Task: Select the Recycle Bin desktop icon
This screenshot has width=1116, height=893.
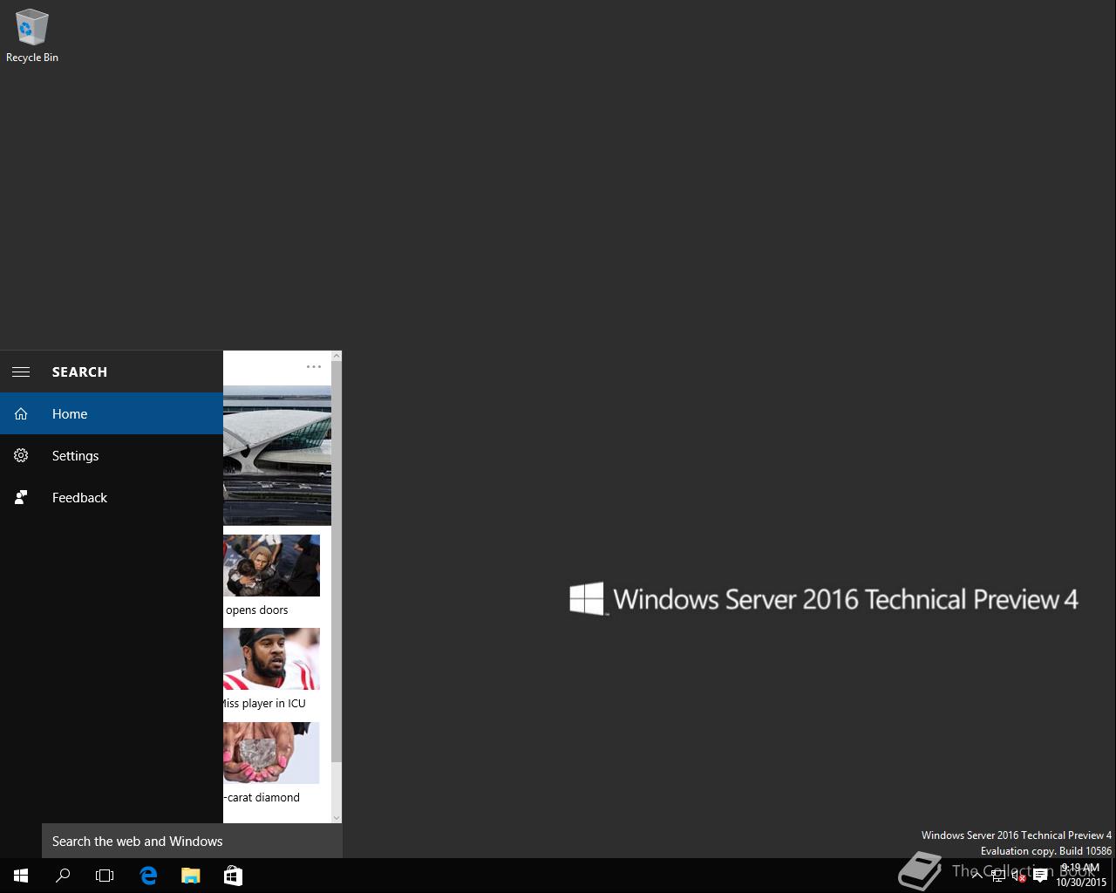Action: [x=32, y=37]
